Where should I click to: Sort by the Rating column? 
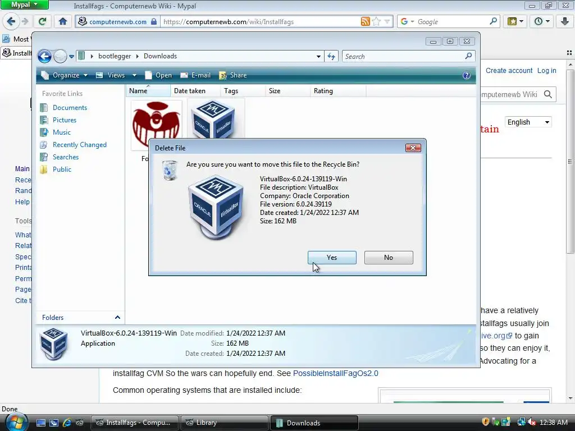tap(337, 91)
